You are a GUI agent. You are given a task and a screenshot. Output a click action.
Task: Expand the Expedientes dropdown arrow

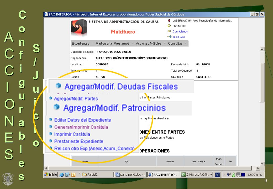[92, 43]
